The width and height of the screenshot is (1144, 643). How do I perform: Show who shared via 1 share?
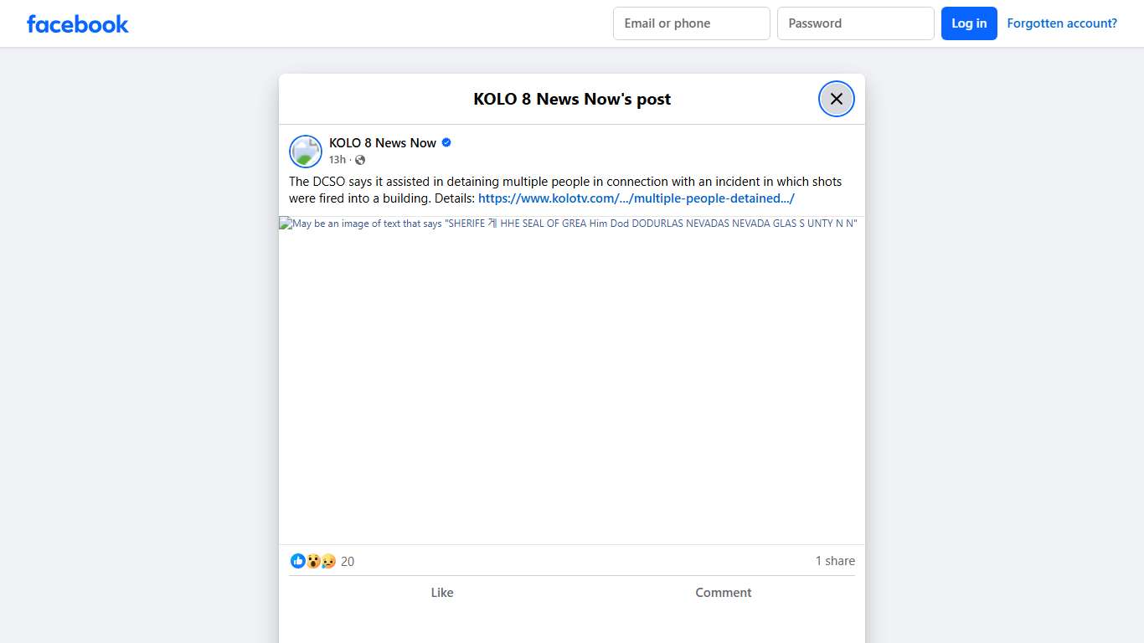point(835,561)
